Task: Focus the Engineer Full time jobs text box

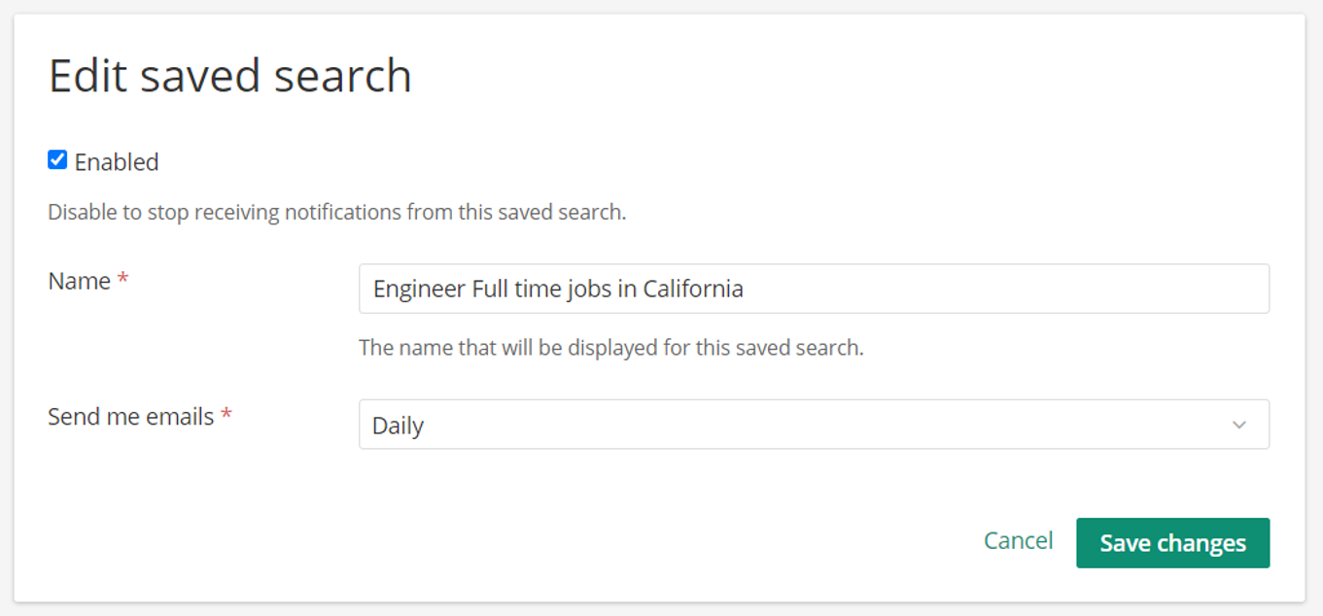Action: (x=815, y=288)
